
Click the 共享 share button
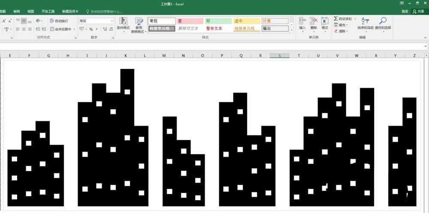pos(419,12)
